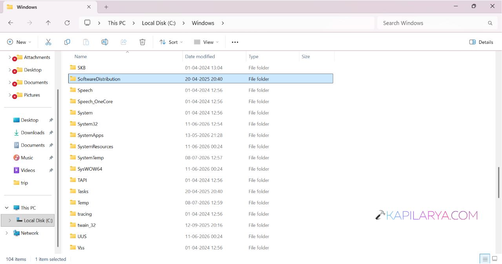Open the Sort dropdown menu
The width and height of the screenshot is (502, 264).
tap(171, 42)
